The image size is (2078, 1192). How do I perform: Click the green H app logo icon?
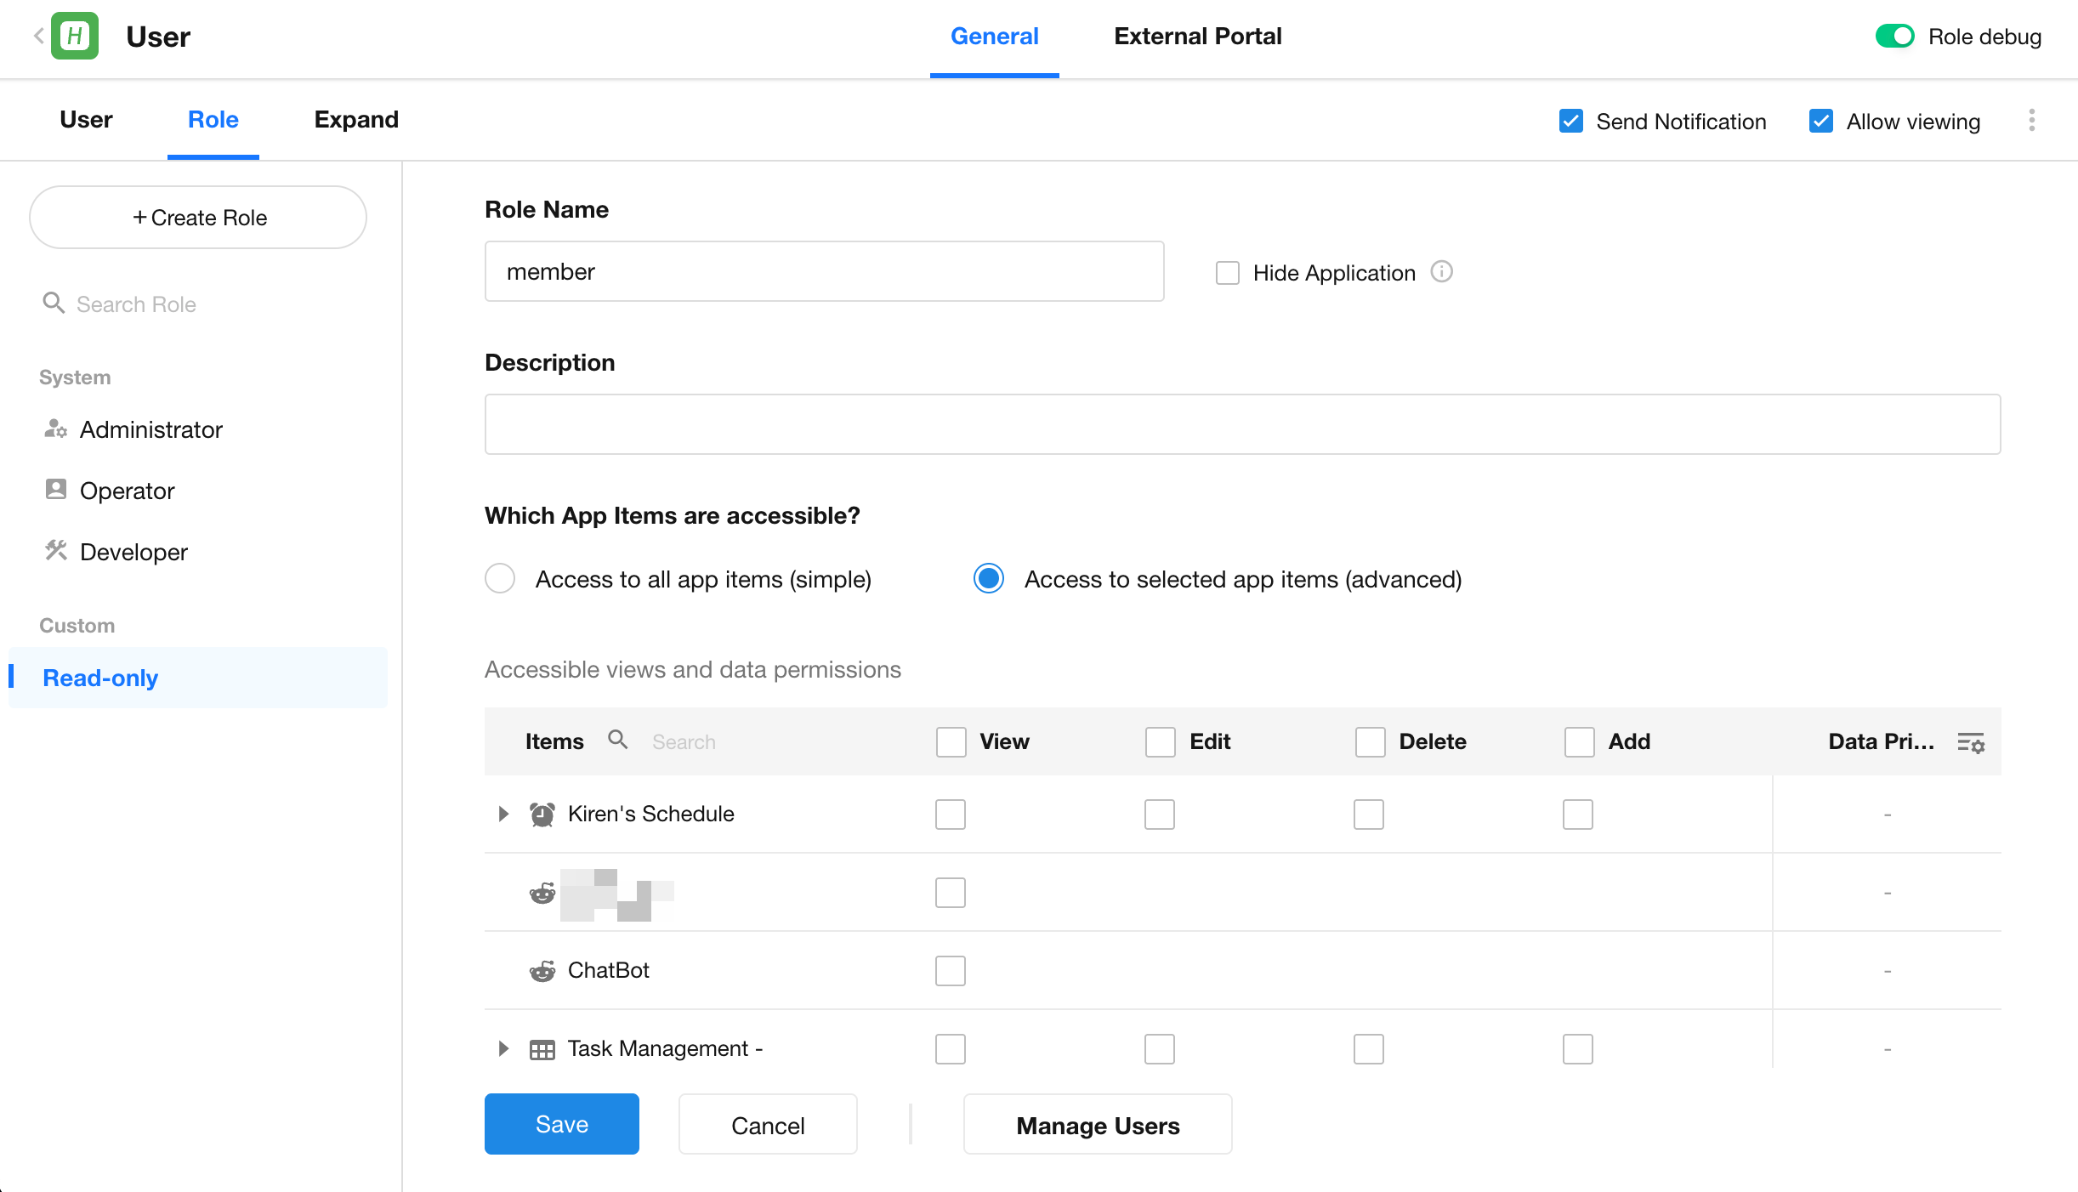[75, 36]
